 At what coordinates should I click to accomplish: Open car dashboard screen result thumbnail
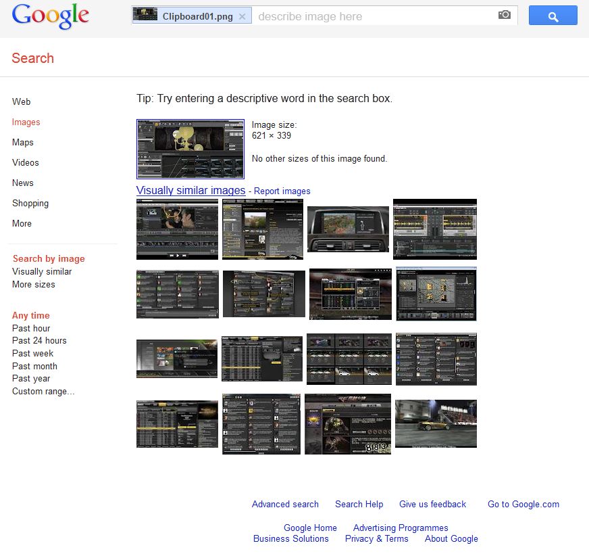tap(348, 229)
